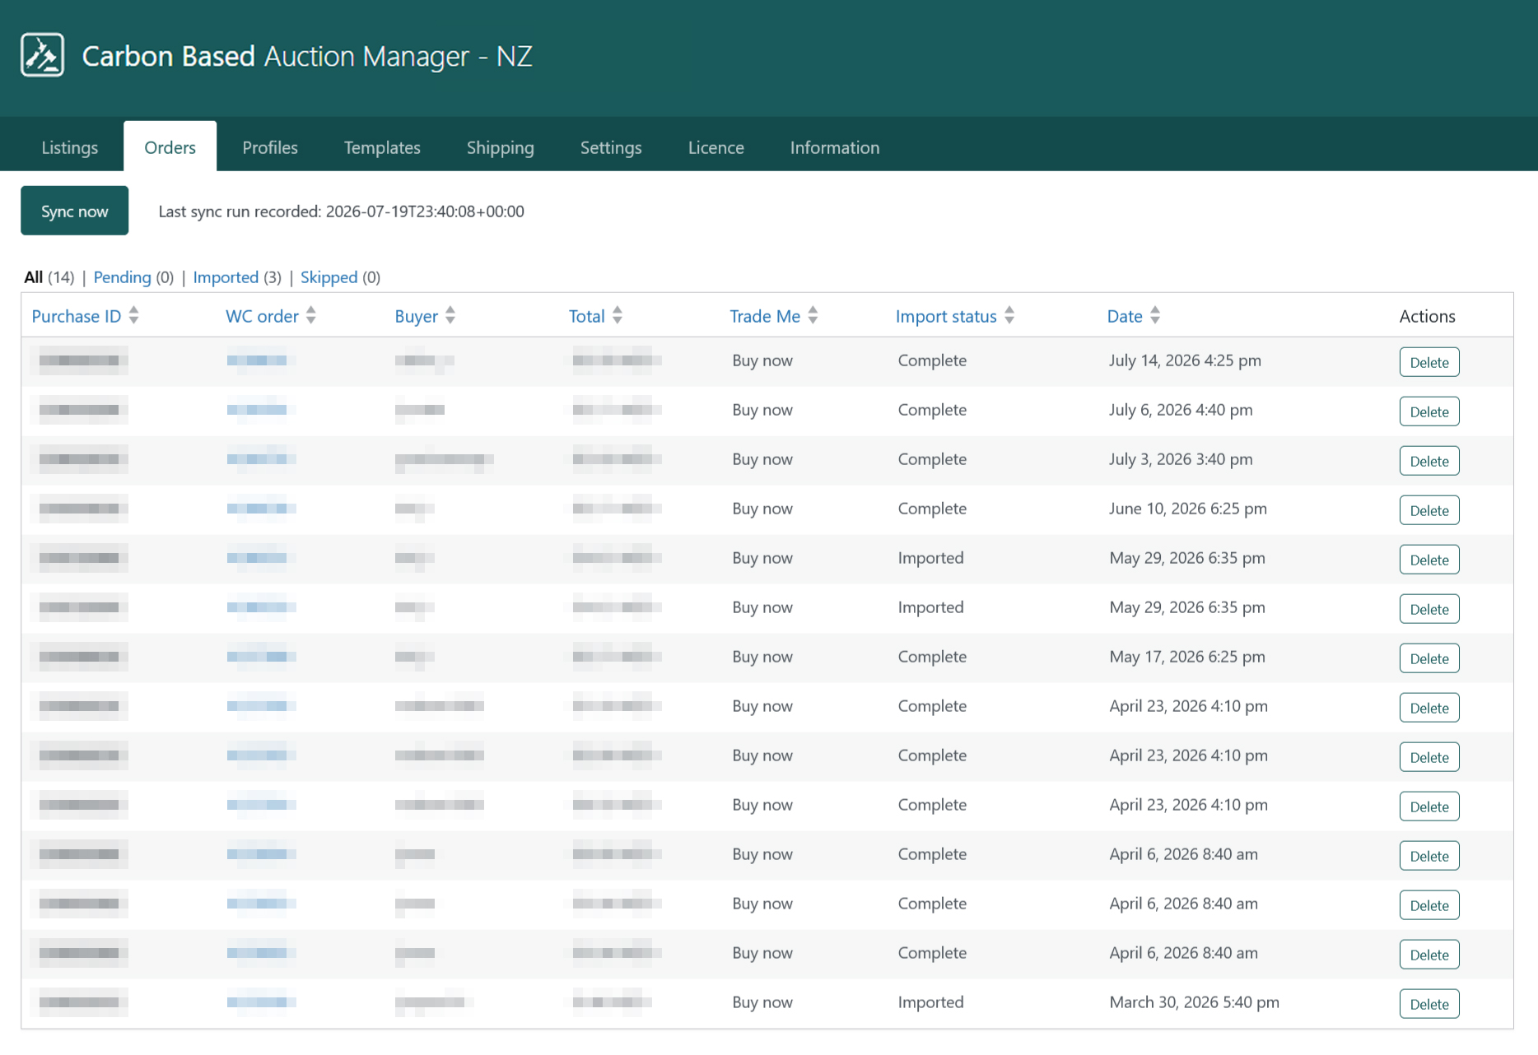
Task: Open the Licence tab
Action: coord(716,147)
